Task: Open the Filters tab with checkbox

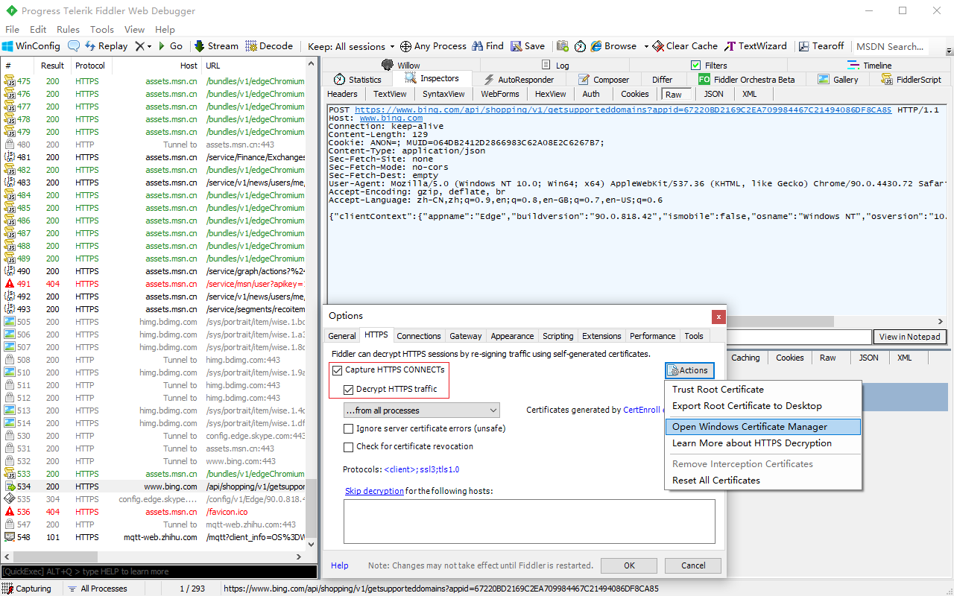Action: (x=709, y=66)
